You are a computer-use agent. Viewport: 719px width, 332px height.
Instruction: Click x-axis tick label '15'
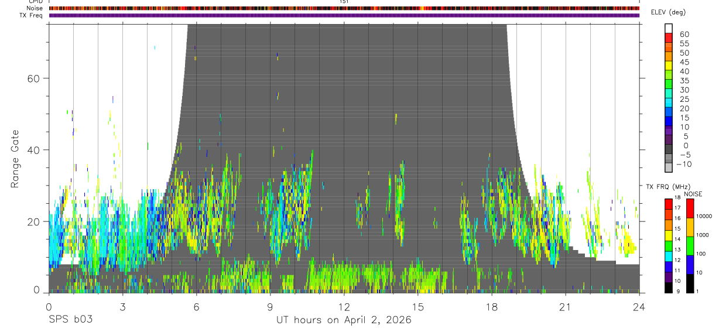pos(417,307)
